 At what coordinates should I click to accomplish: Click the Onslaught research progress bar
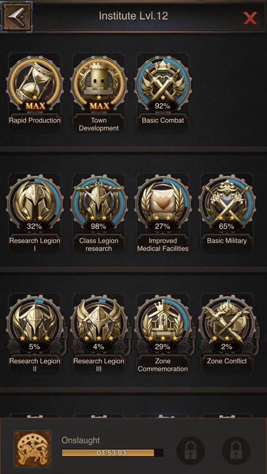coord(112,453)
